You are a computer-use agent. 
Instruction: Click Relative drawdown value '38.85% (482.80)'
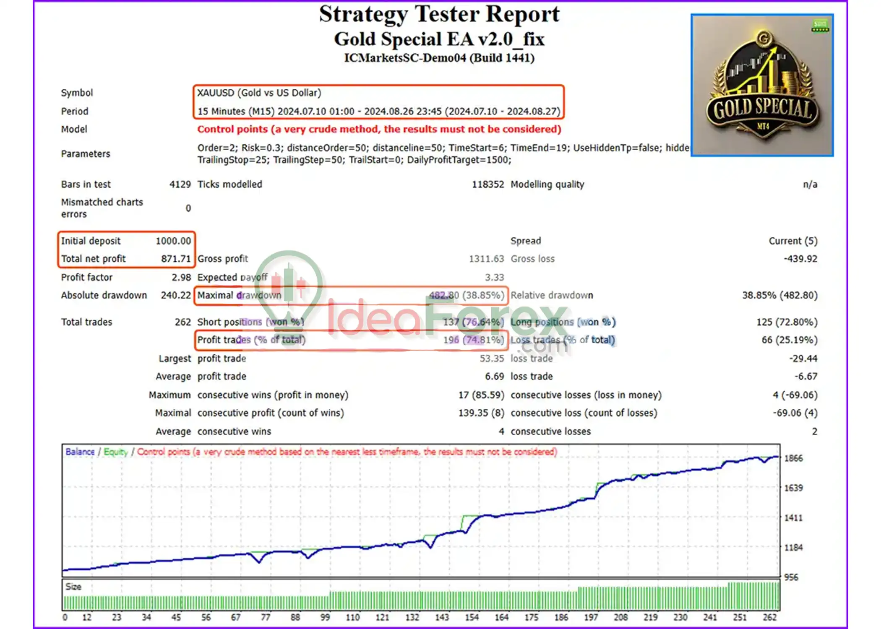(x=780, y=295)
